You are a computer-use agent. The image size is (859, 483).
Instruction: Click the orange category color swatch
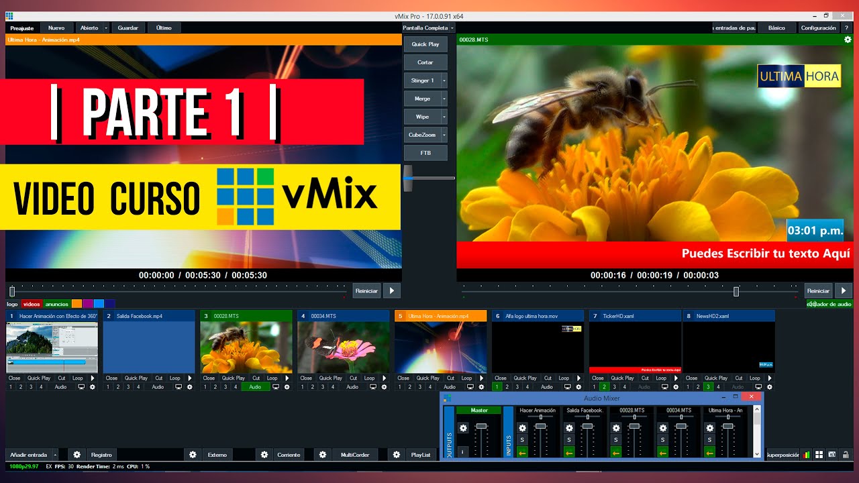[x=77, y=304]
